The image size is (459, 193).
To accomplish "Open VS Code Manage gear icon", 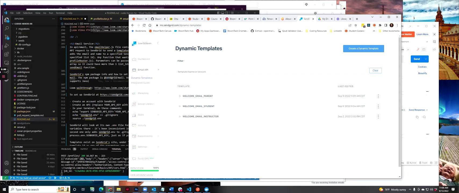I will point(6,171).
